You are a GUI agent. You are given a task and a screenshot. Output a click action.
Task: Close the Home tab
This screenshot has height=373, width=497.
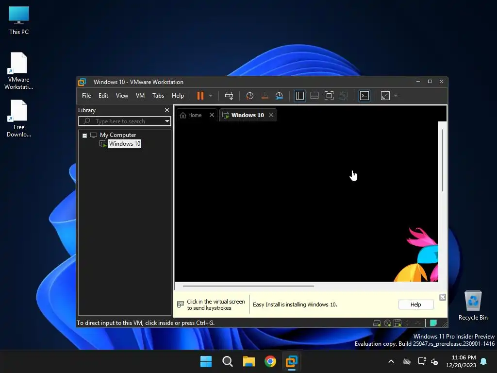[212, 115]
